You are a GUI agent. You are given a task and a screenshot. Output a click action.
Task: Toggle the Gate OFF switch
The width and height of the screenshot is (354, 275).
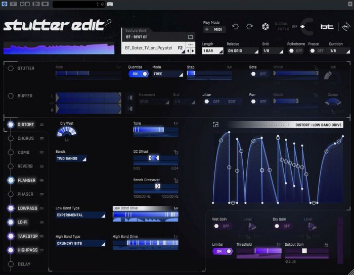(259, 74)
